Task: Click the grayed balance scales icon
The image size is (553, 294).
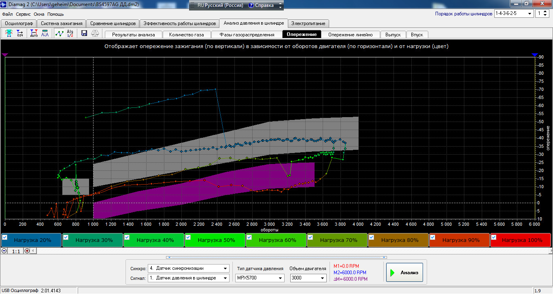Action: pos(95,34)
